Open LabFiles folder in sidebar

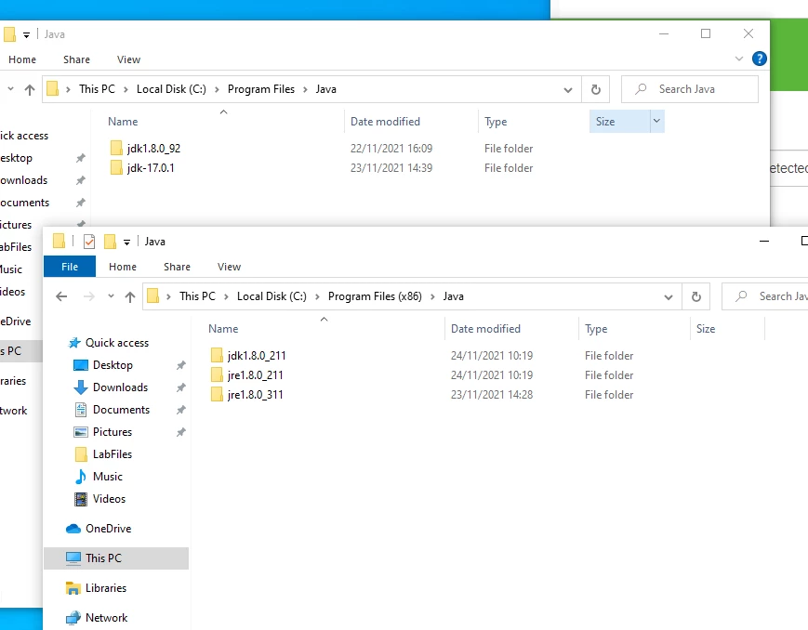click(113, 453)
